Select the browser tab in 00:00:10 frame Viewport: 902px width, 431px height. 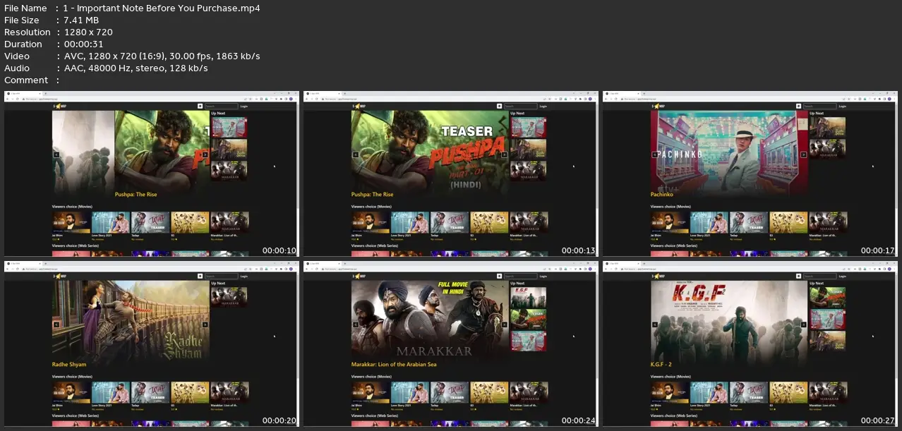pos(23,94)
